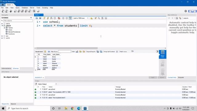Switch to the Administration tab

coord(6,68)
